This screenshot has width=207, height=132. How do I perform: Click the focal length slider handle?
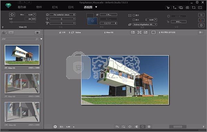[x=12, y=22]
